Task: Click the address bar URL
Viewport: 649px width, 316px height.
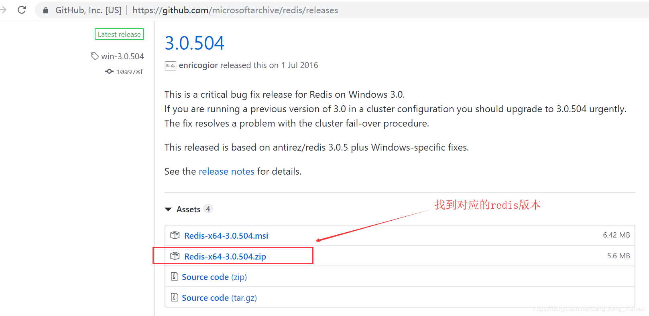Action: pos(235,10)
